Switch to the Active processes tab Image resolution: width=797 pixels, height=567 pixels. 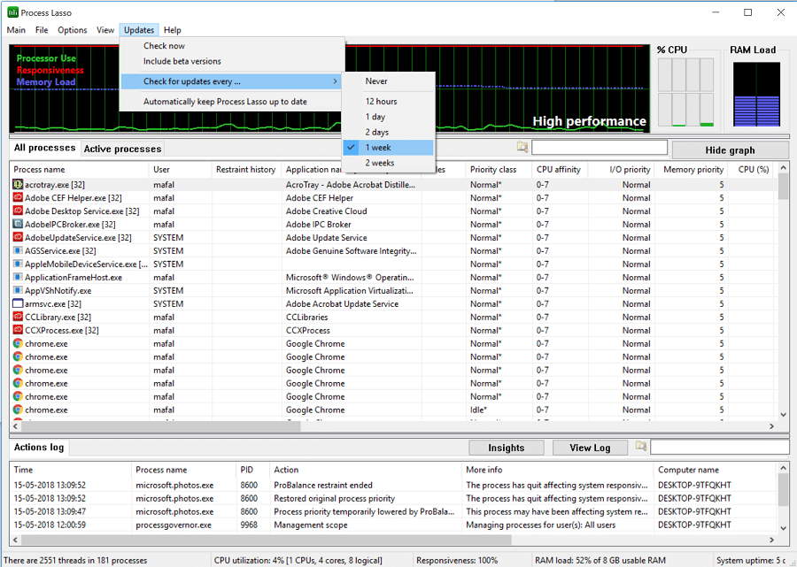(x=122, y=149)
